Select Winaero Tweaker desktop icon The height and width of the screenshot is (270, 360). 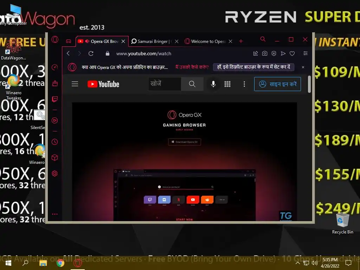point(14,88)
